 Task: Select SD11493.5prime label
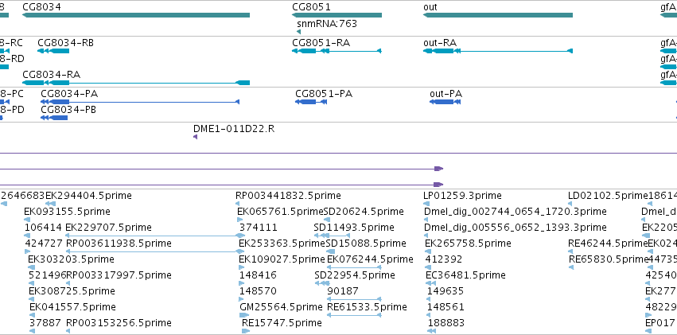[354, 228]
